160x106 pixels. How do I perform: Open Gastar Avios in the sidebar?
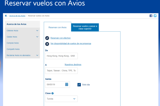12,37
